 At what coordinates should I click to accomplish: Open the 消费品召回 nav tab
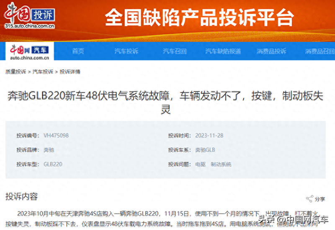(x=320, y=51)
